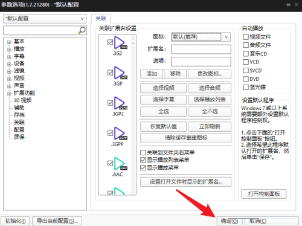302x226 pixels.
Task: Click the 初始化(I) button
Action: (15, 221)
